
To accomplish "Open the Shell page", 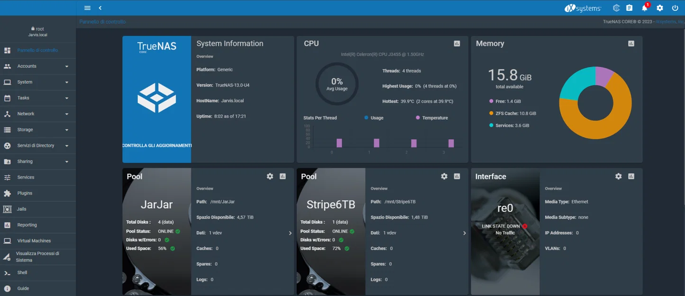I will pyautogui.click(x=38, y=273).
